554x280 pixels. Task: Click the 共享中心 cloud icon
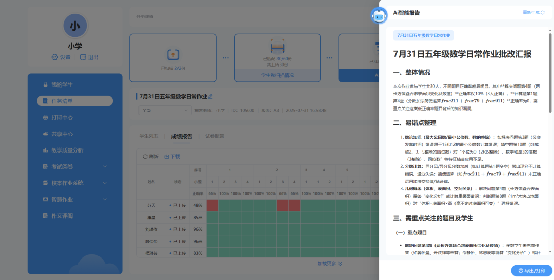[x=45, y=134]
